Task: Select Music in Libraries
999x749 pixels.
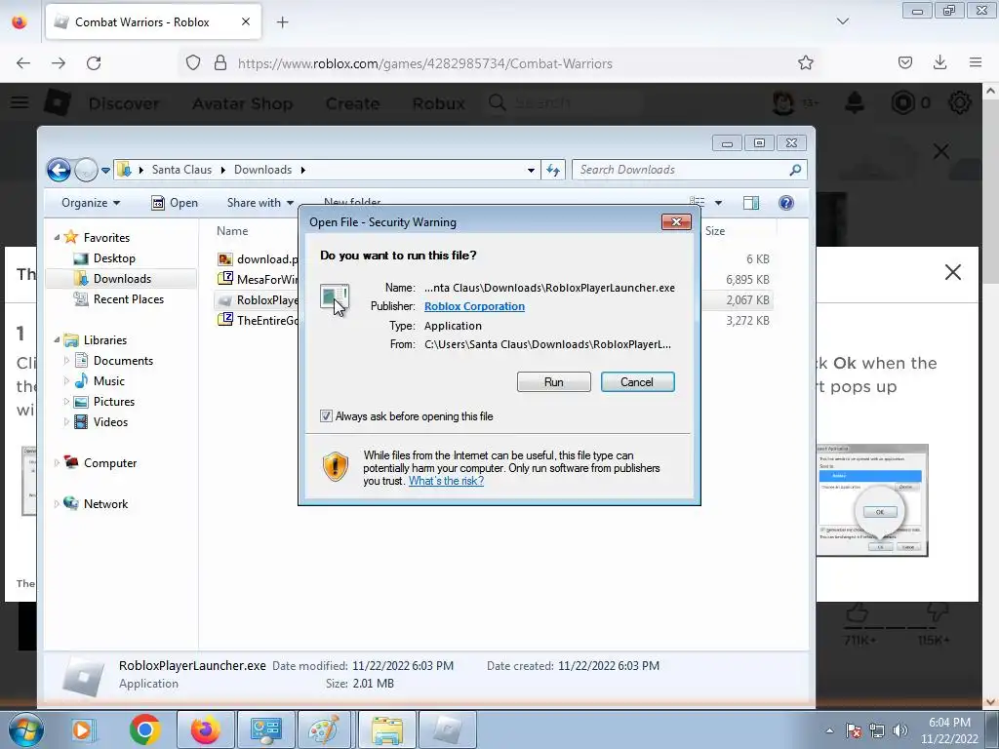Action: (x=109, y=381)
